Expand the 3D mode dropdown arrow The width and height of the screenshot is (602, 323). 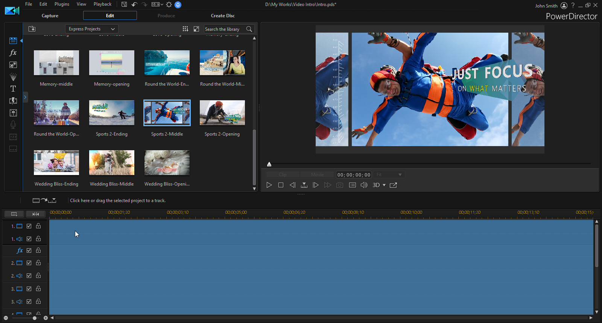coord(384,185)
